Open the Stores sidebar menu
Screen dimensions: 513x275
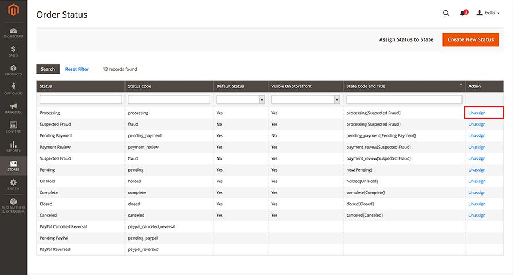click(13, 166)
